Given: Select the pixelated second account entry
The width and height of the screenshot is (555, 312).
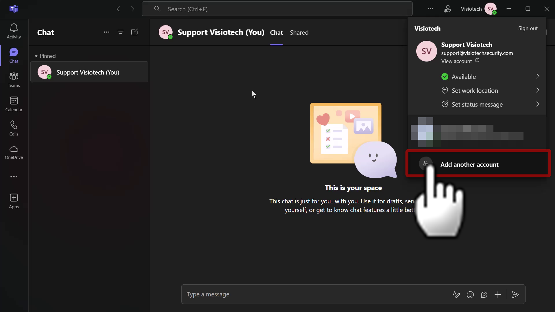Looking at the screenshot, I should coord(477,132).
